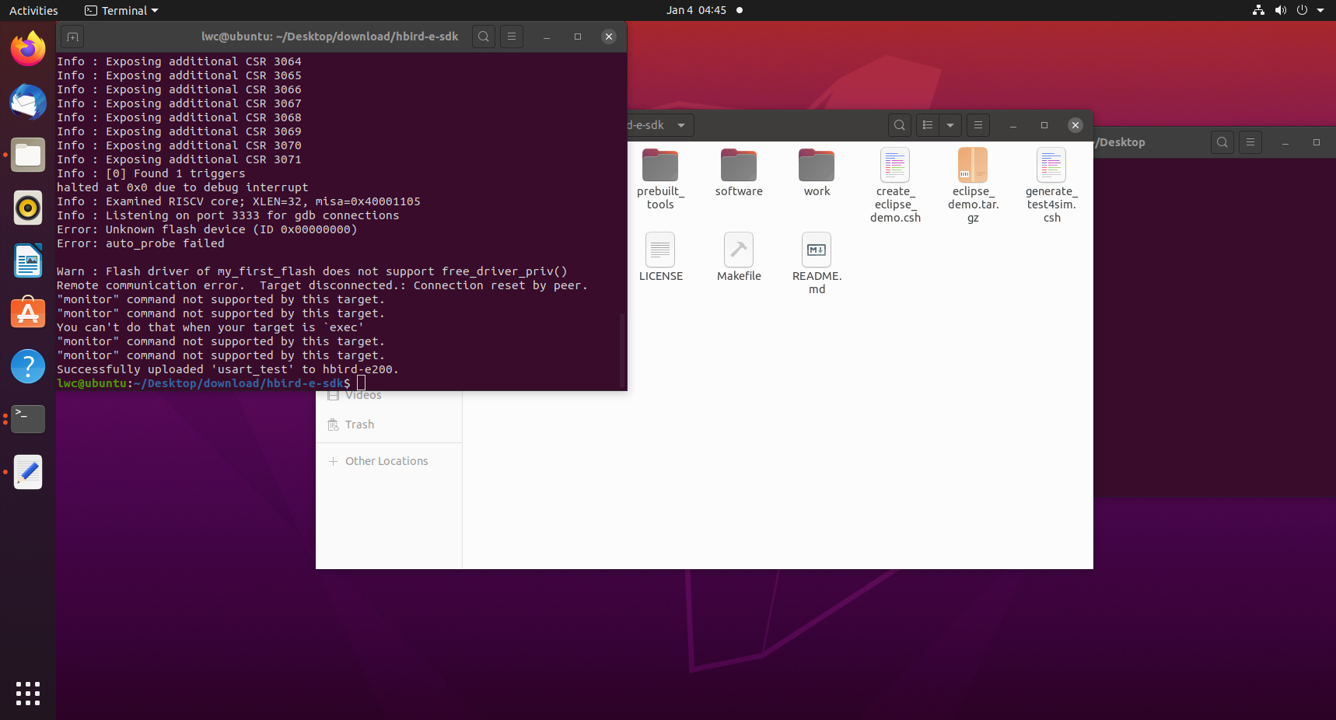The width and height of the screenshot is (1336, 720).
Task: Open Text Editor from the dock
Action: click(28, 472)
